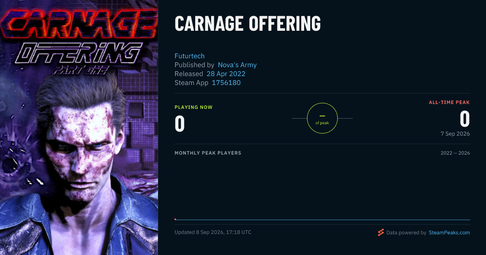Image resolution: width=486 pixels, height=255 pixels.
Task: Click the all-time peak value zero
Action: [x=465, y=119]
